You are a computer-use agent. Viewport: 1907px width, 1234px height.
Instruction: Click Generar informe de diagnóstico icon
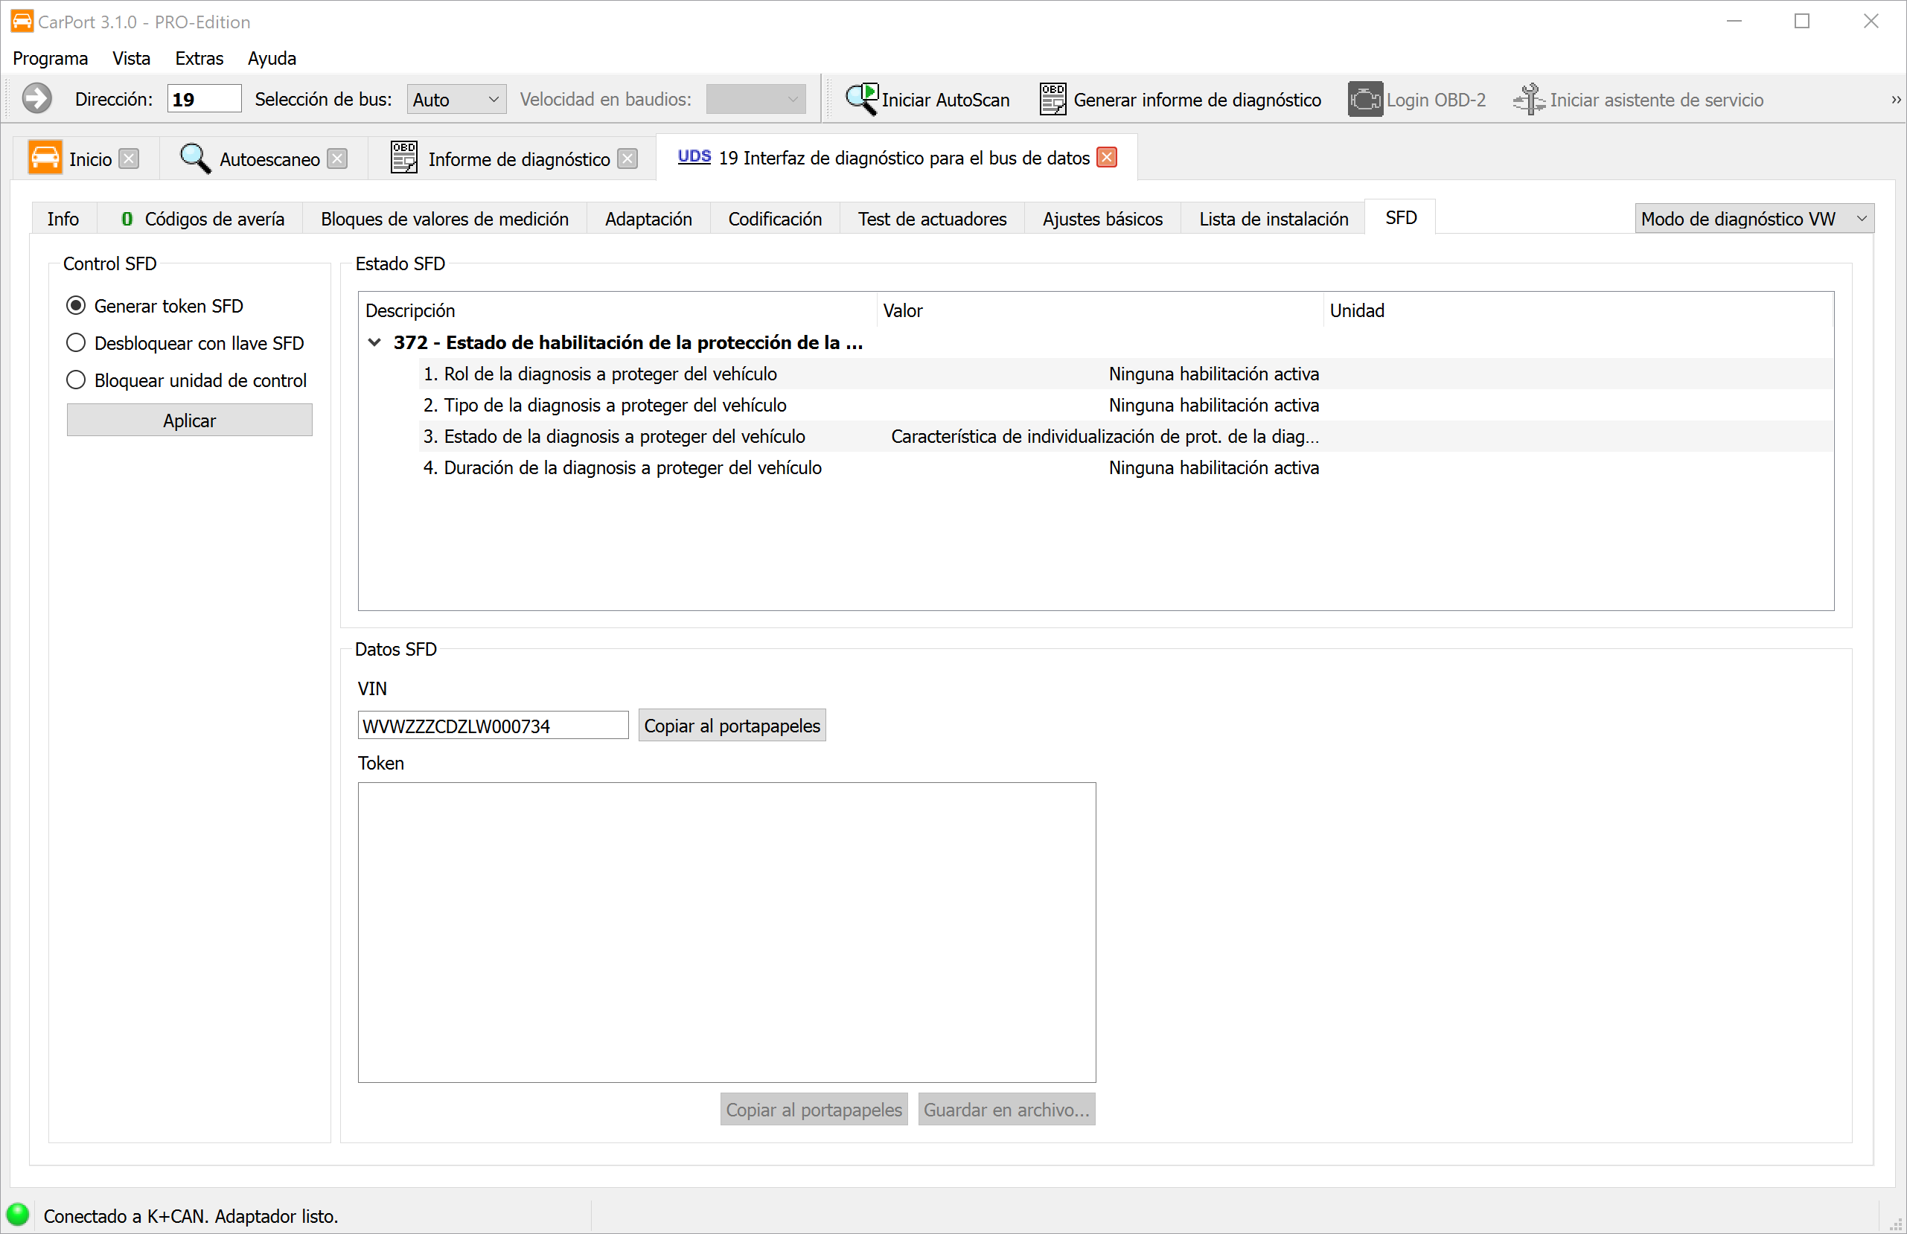pyautogui.click(x=1052, y=100)
